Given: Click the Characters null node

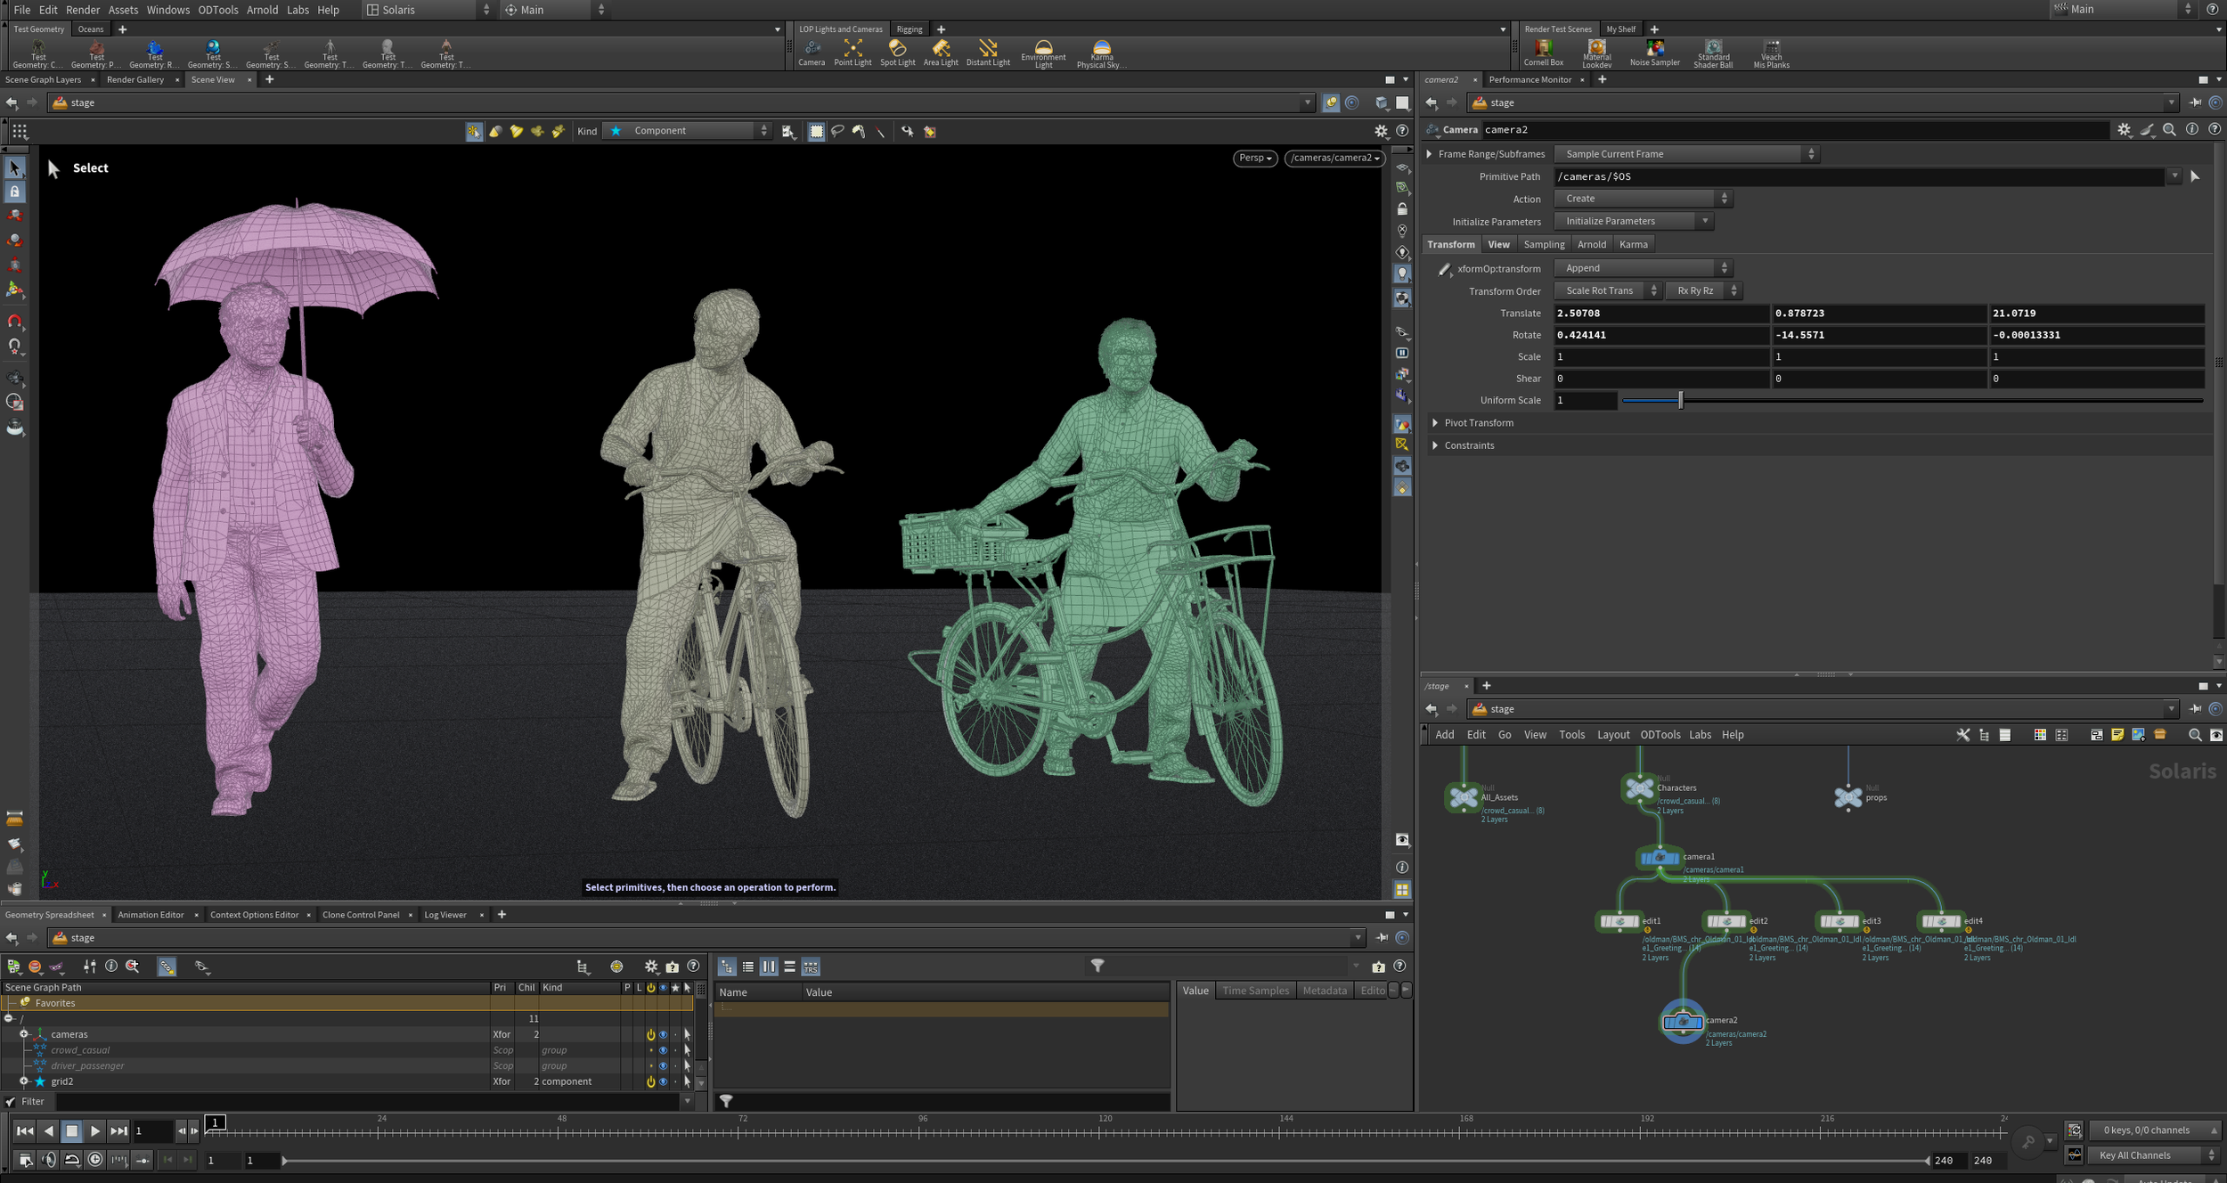Looking at the screenshot, I should [1639, 788].
